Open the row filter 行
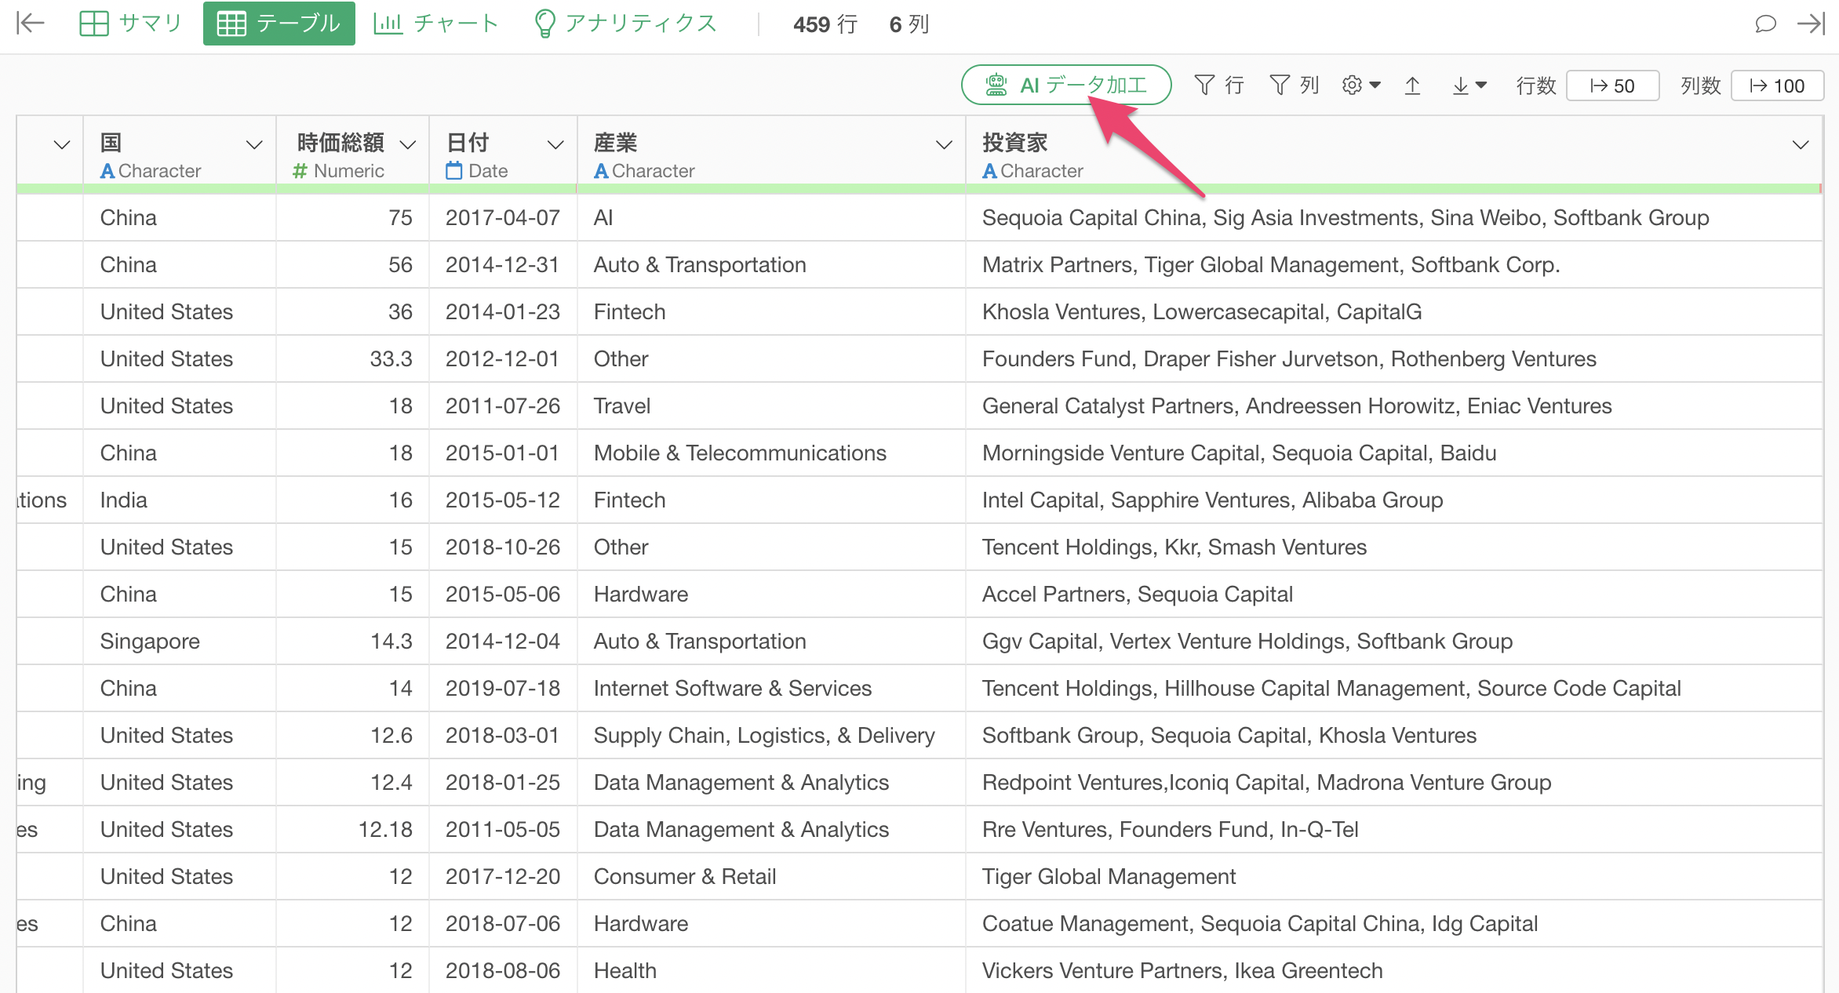 click(1218, 85)
